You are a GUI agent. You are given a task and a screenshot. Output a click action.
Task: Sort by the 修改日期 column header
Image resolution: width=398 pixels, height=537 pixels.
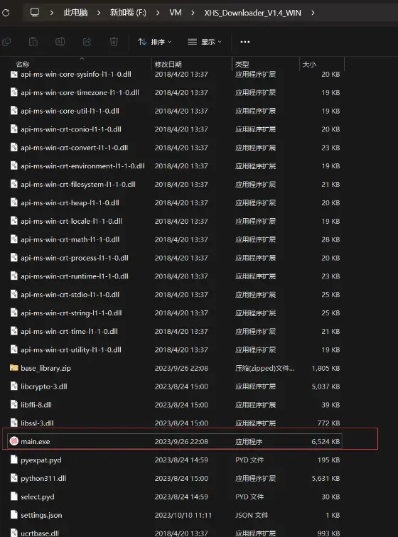(168, 64)
